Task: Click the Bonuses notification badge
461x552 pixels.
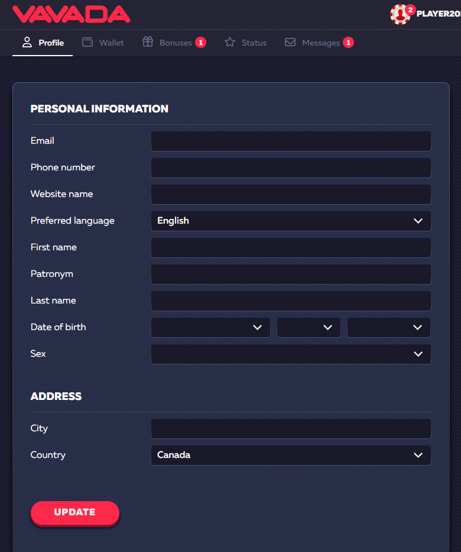Action: [200, 43]
